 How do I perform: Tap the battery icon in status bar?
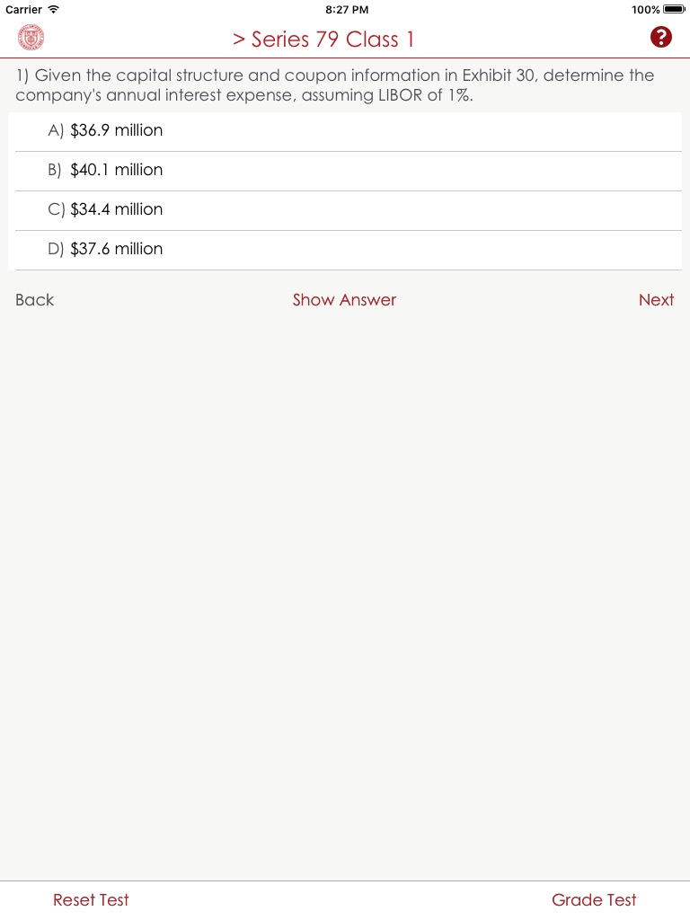pos(674,9)
